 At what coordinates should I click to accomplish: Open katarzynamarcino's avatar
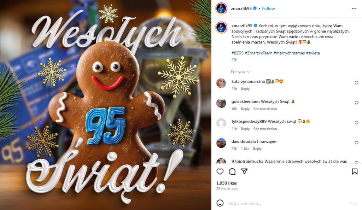coord(221,83)
